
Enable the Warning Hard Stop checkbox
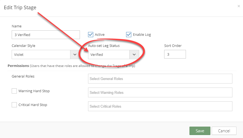(14, 91)
